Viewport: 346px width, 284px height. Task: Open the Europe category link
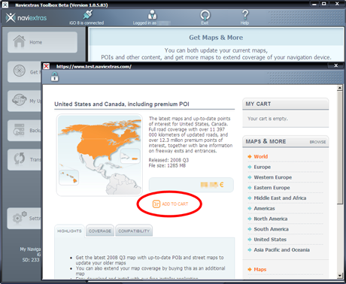[263, 167]
